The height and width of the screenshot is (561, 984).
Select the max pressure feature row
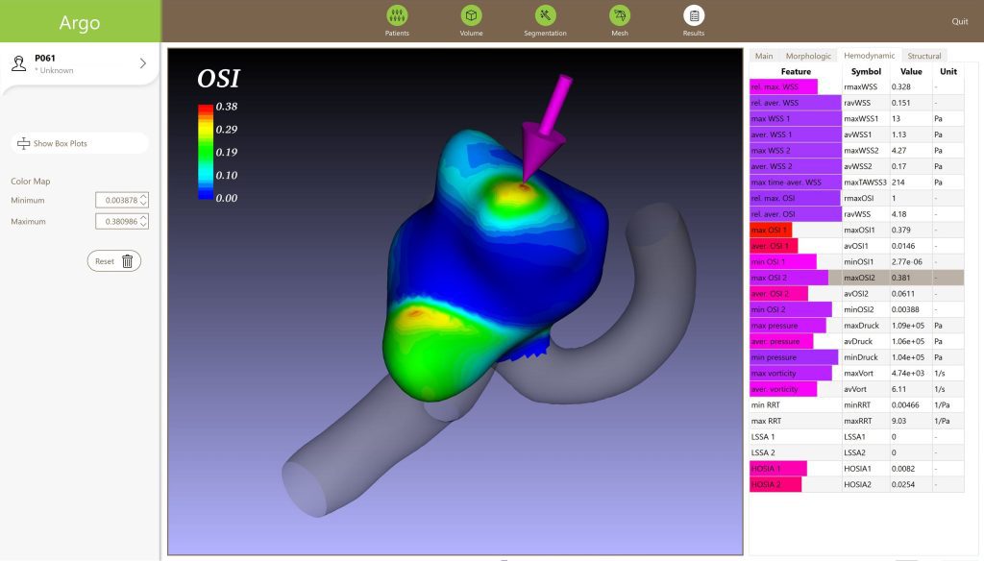pyautogui.click(x=796, y=326)
